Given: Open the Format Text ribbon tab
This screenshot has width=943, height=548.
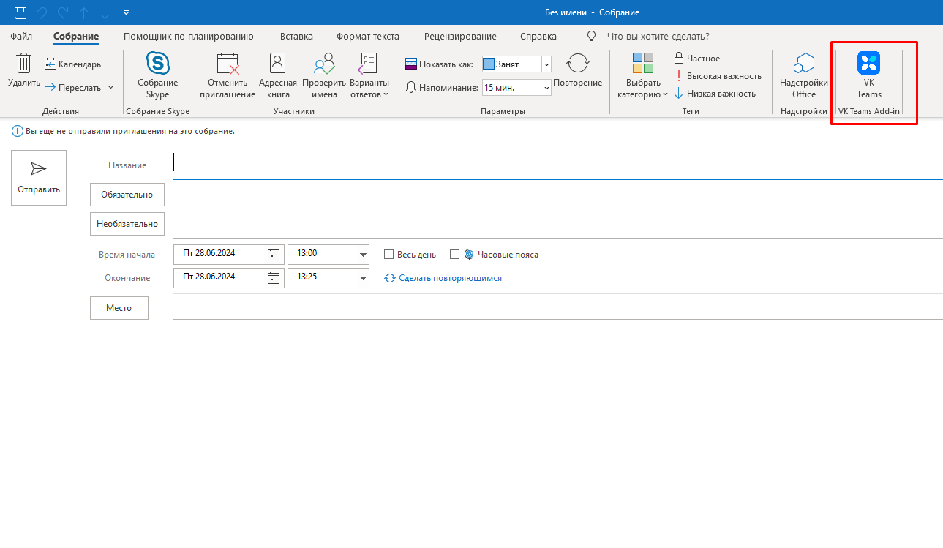Looking at the screenshot, I should click(367, 37).
